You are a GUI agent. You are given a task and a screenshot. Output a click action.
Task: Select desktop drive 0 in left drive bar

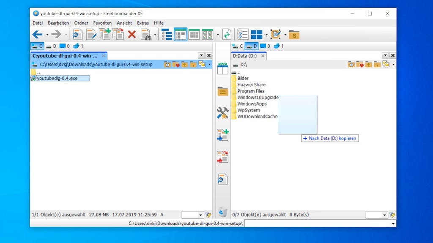tap(65, 46)
